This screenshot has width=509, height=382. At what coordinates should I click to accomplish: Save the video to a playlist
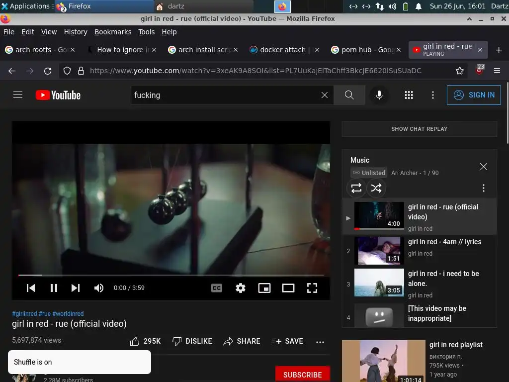(287, 341)
